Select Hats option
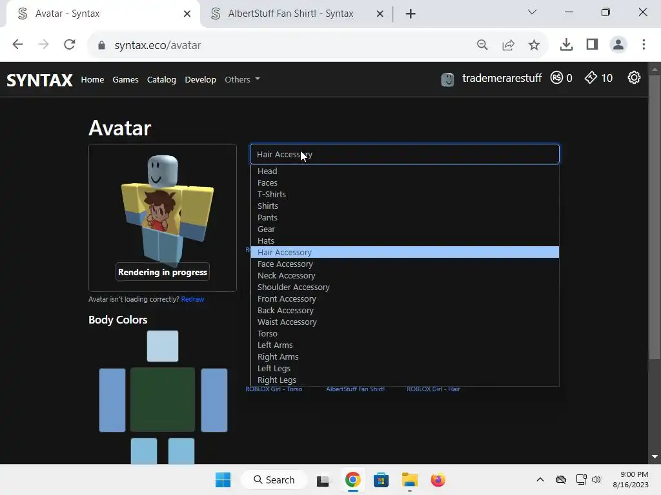Screen dimensions: 661x495 pos(405,241)
